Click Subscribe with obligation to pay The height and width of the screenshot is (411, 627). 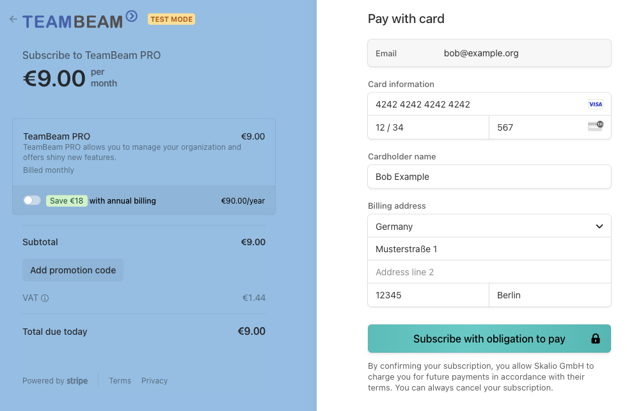[x=489, y=339]
